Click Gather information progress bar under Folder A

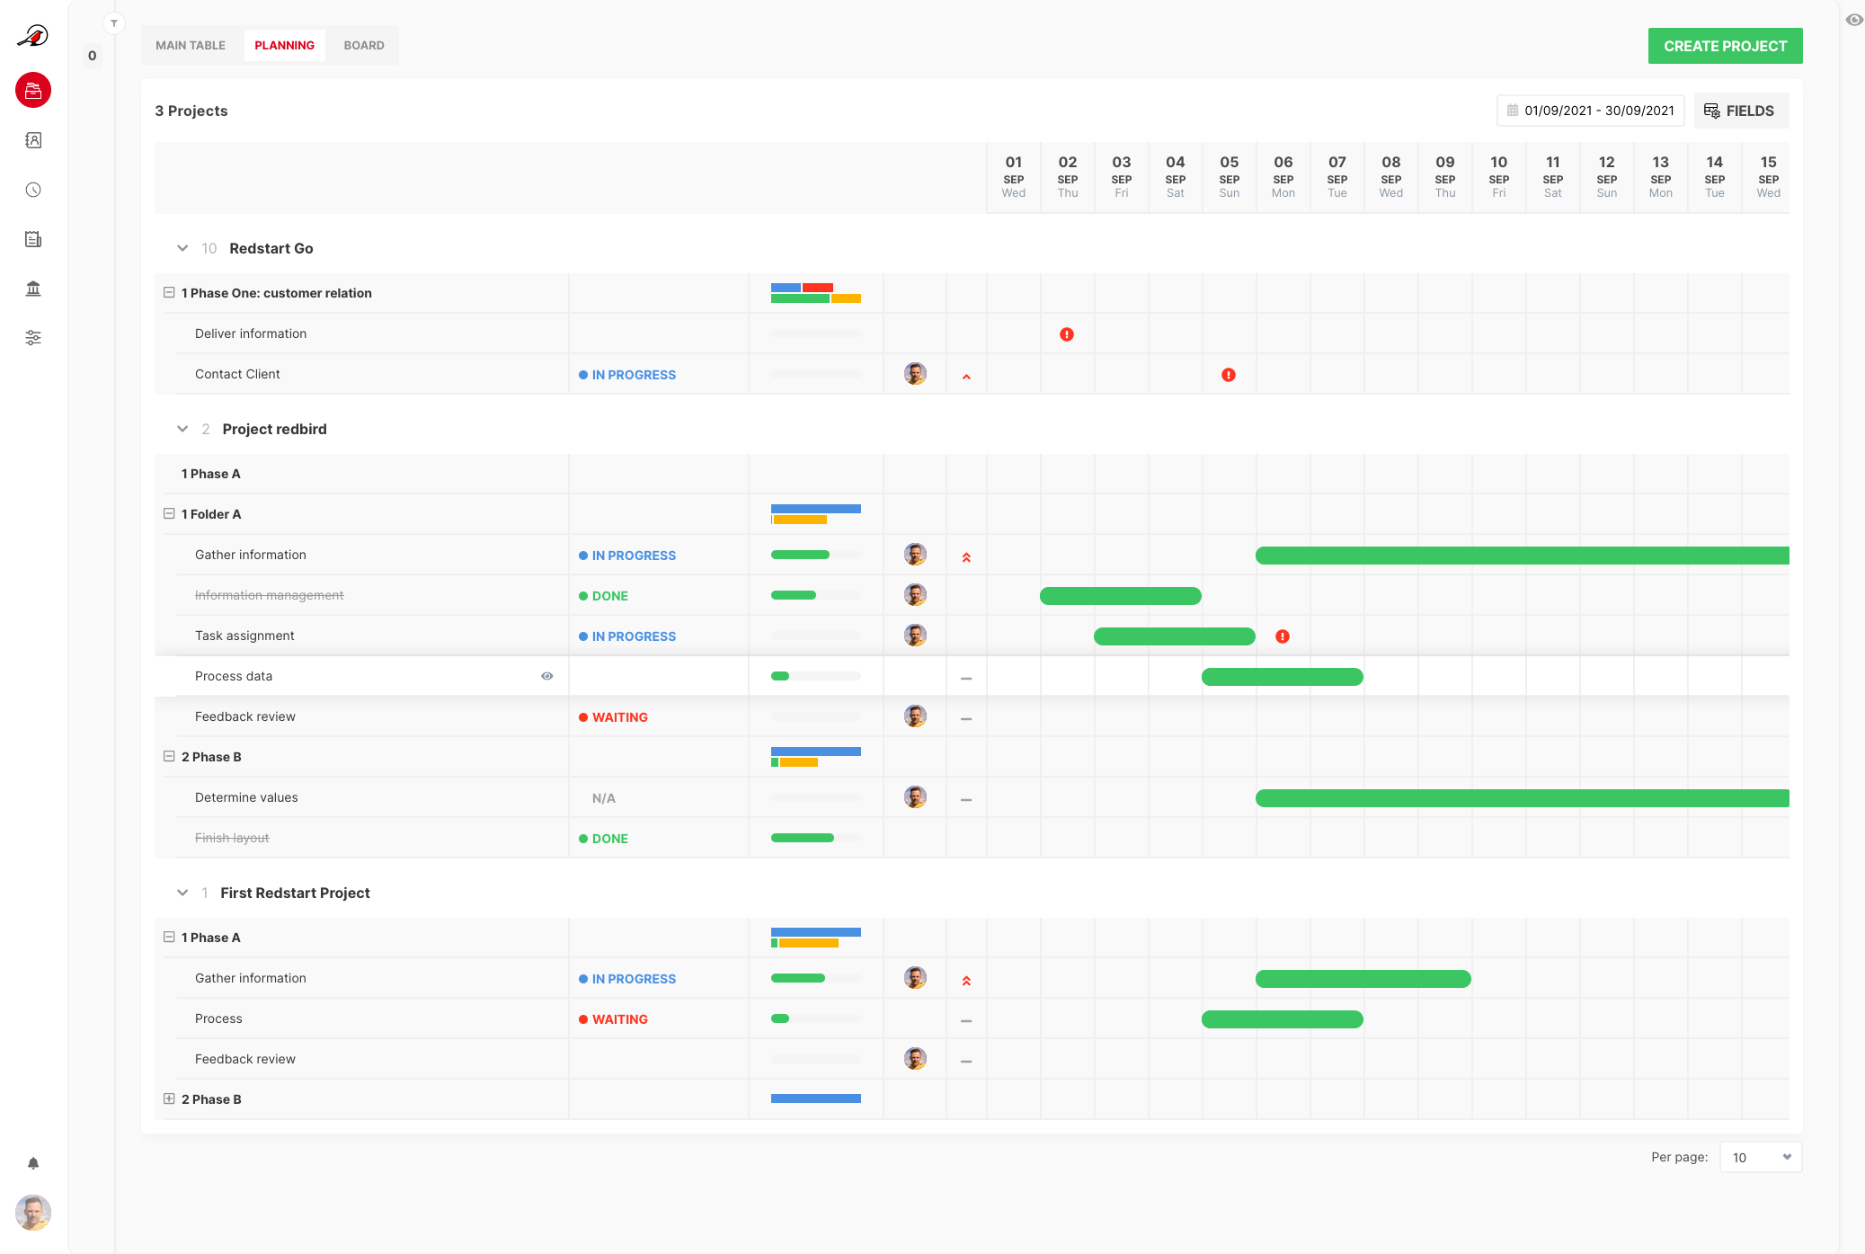815,555
